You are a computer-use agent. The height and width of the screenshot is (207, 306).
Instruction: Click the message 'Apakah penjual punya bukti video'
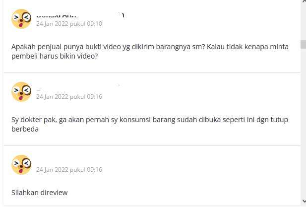(150, 51)
